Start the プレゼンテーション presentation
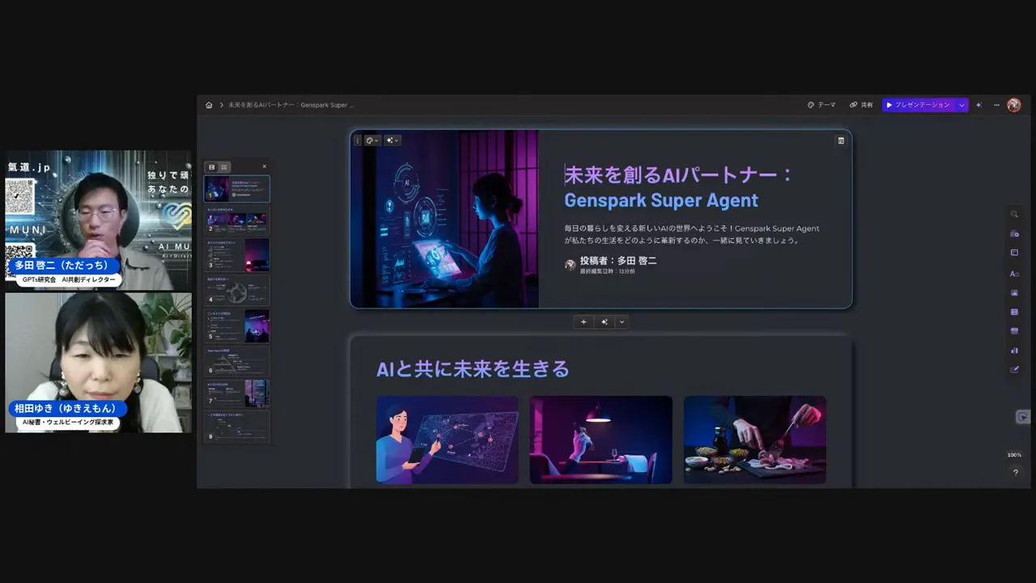This screenshot has height=583, width=1036. click(918, 105)
